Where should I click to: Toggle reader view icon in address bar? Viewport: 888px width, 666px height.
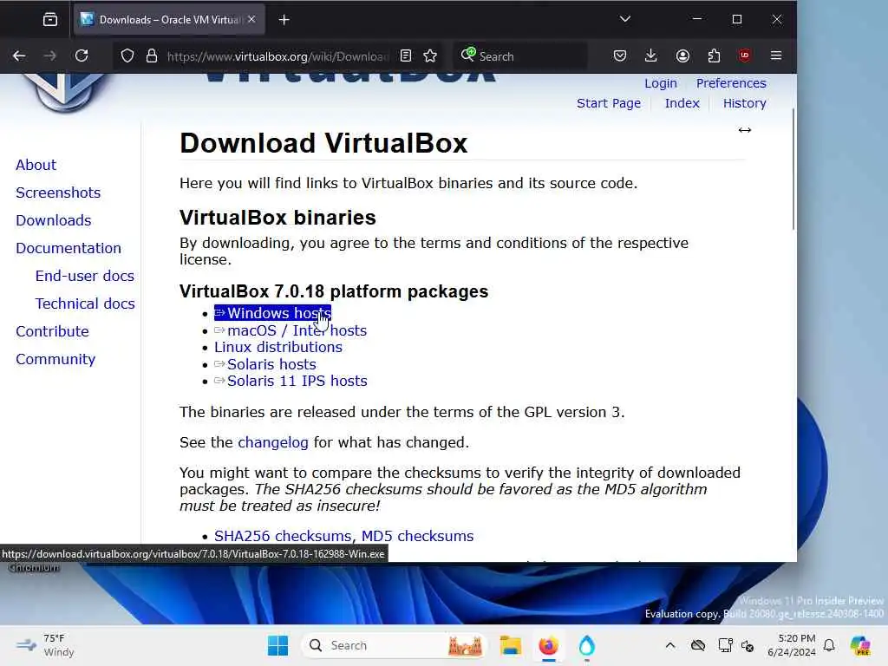pyautogui.click(x=406, y=55)
